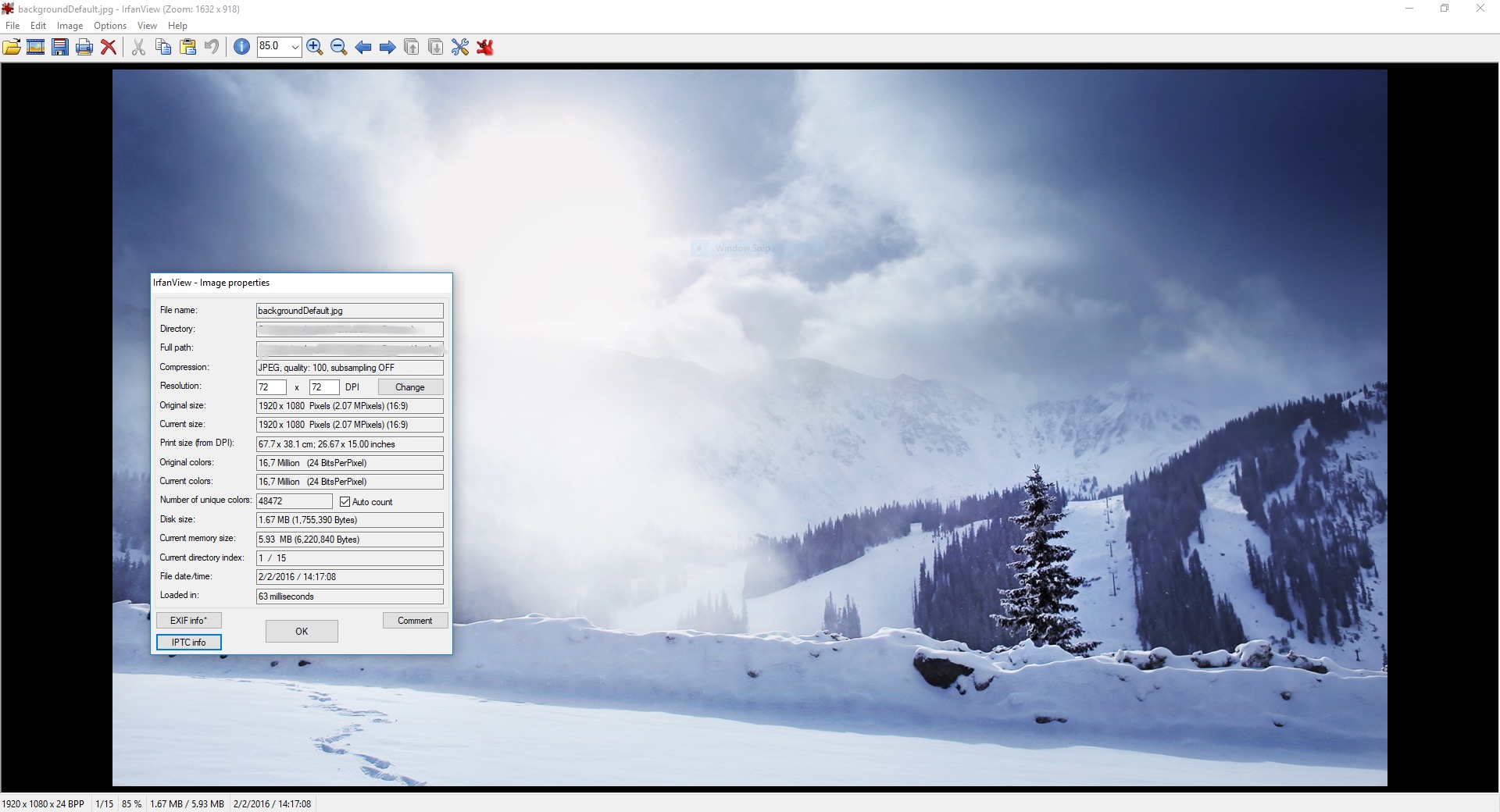
Task: Open a file using the folder icon
Action: [x=12, y=47]
